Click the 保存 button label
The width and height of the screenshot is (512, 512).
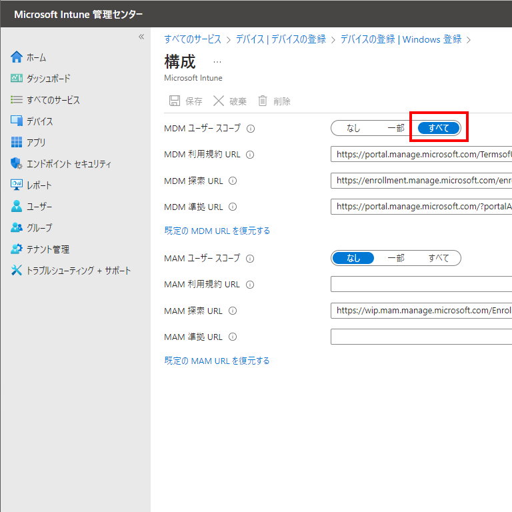pos(194,101)
